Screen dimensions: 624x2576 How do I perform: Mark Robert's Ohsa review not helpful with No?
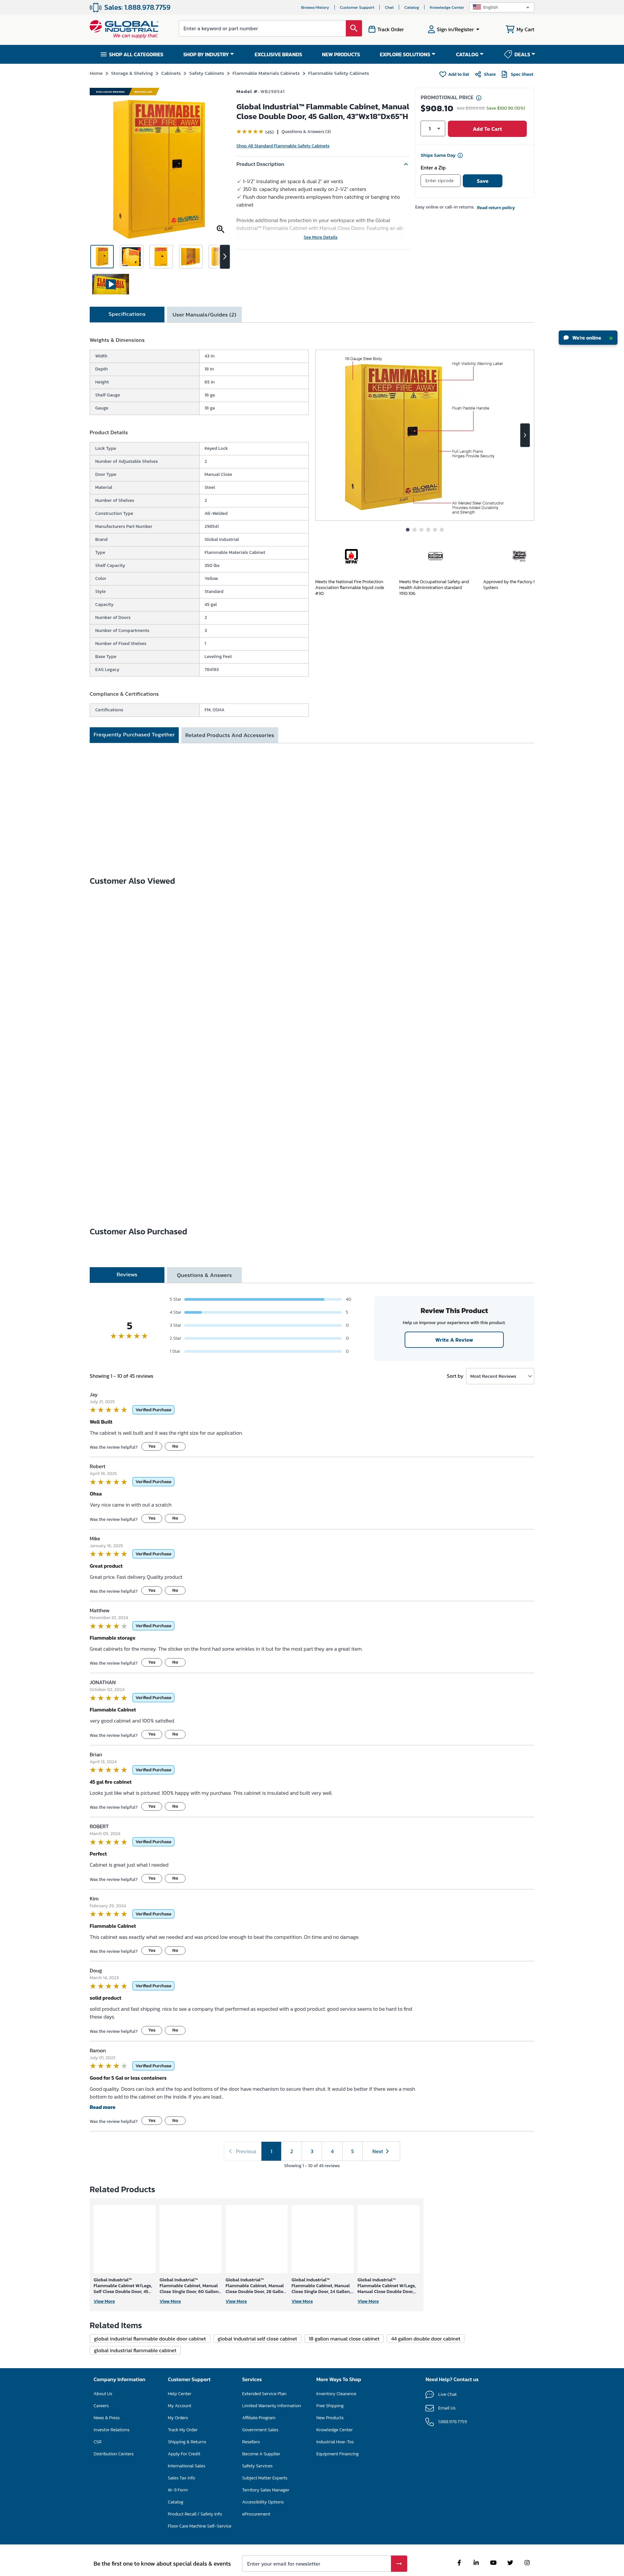pos(175,1518)
